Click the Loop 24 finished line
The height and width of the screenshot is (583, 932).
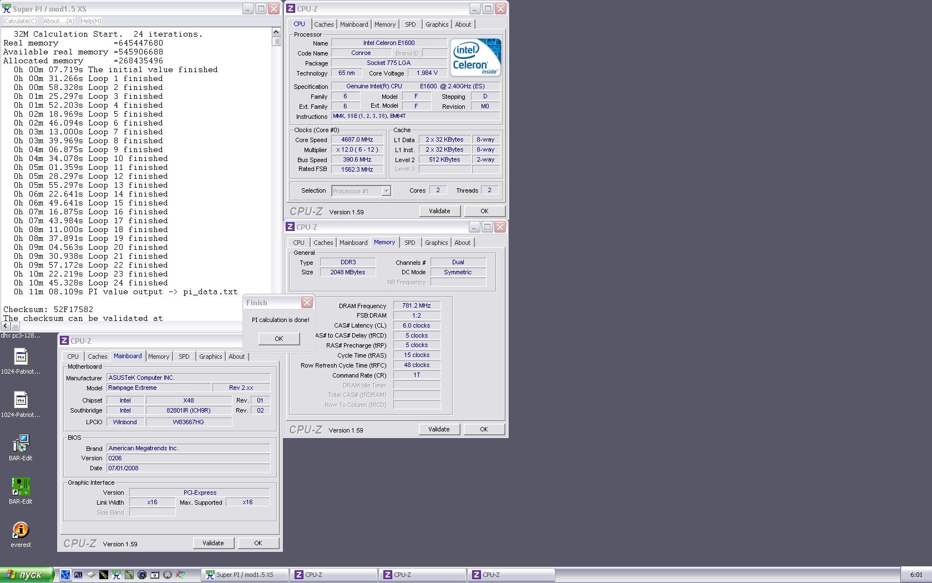(x=91, y=283)
